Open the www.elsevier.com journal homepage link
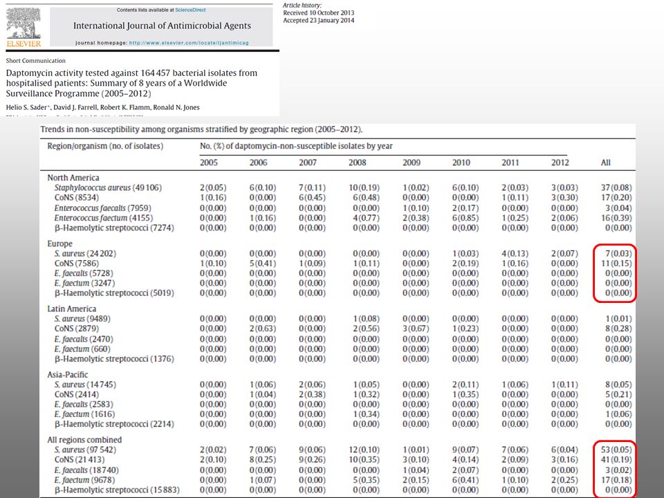Screen dimensions: 664x498 click(189, 43)
